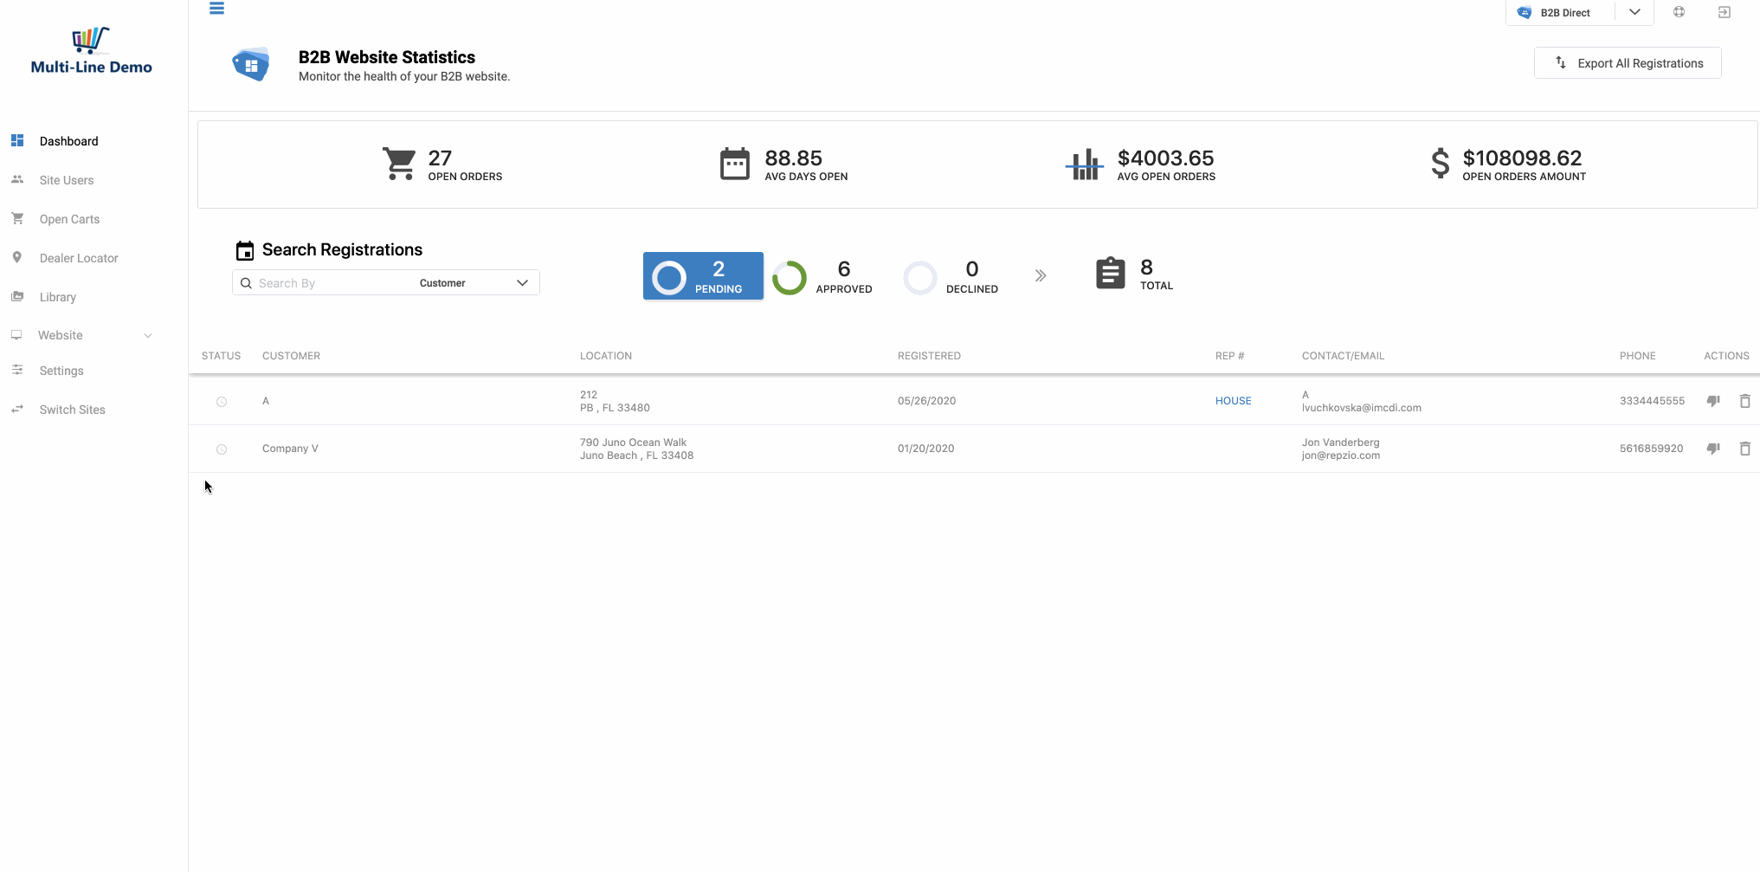
Task: Open Dashboard in sidebar
Action: pyautogui.click(x=68, y=141)
